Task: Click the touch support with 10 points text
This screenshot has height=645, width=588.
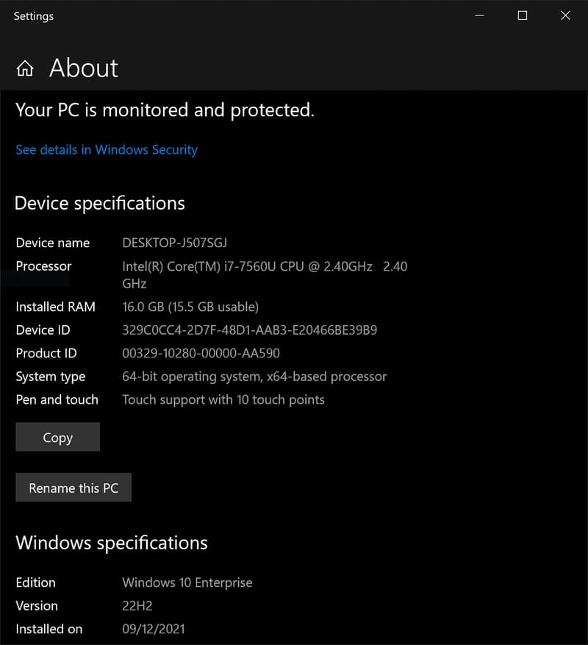Action: [x=223, y=399]
